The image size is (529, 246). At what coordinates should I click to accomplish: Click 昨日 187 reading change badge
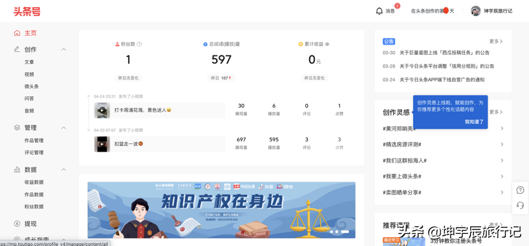point(221,78)
